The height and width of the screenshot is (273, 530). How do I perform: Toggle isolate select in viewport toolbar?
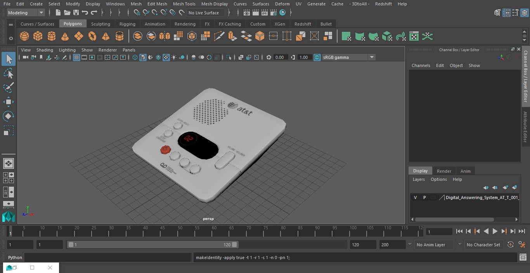tap(229, 57)
